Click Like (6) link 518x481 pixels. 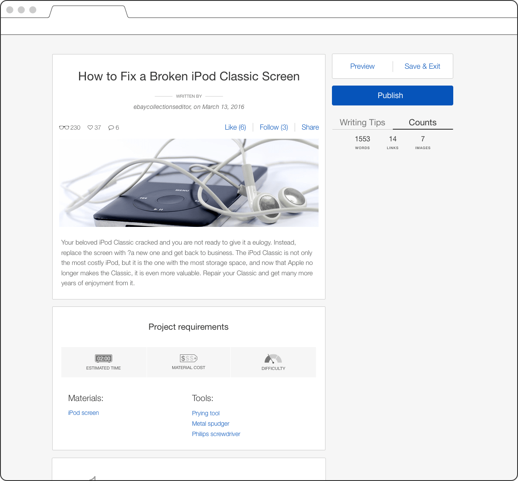tap(235, 127)
